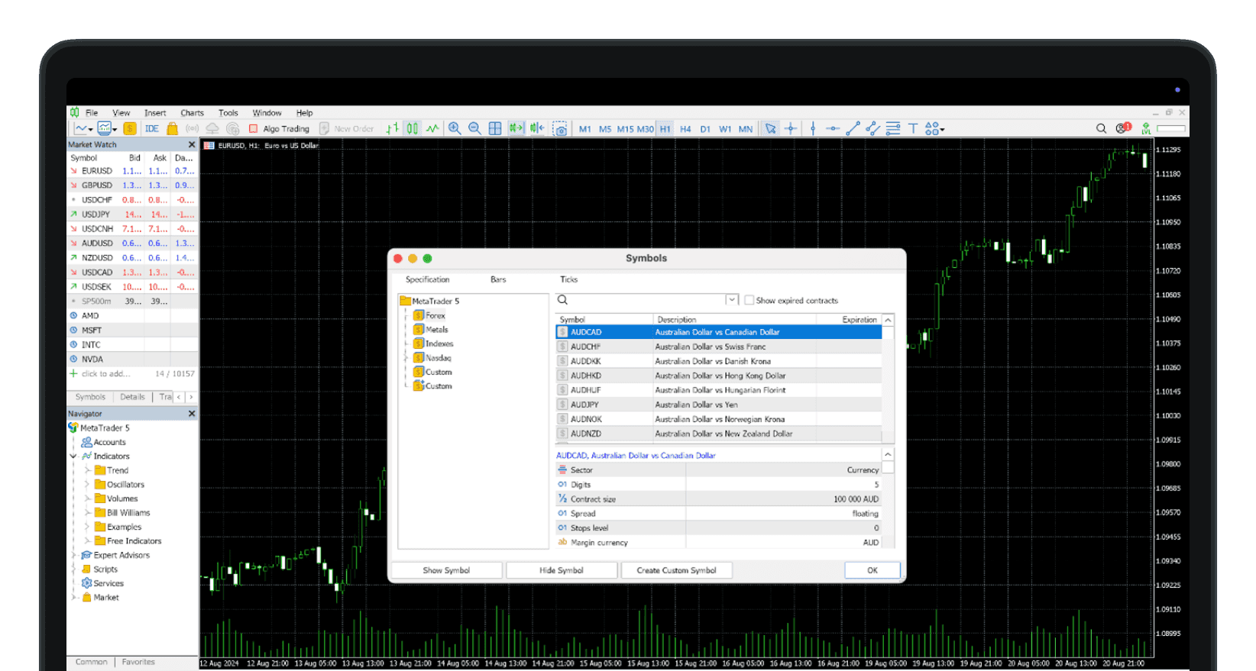Expand the Oscillators folder in Navigator
This screenshot has width=1256, height=671.
click(x=88, y=485)
